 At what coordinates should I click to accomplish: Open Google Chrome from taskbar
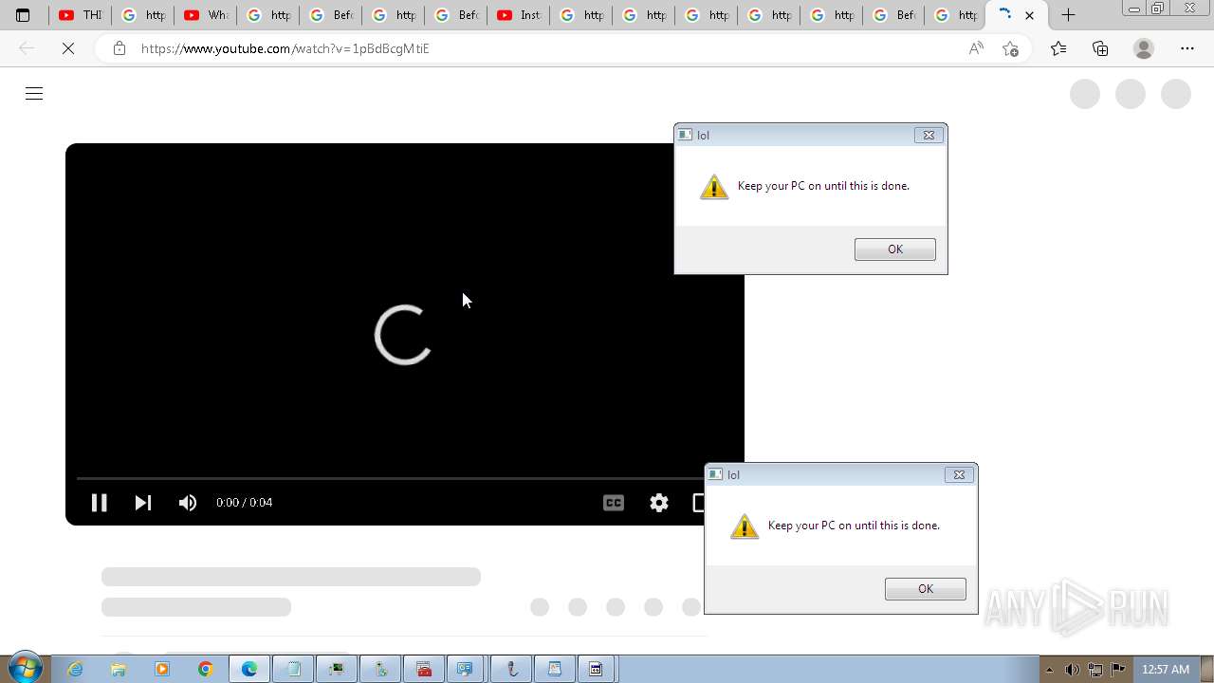[x=206, y=669]
